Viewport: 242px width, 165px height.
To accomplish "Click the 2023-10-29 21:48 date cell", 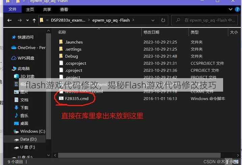I will (x=160, y=56).
